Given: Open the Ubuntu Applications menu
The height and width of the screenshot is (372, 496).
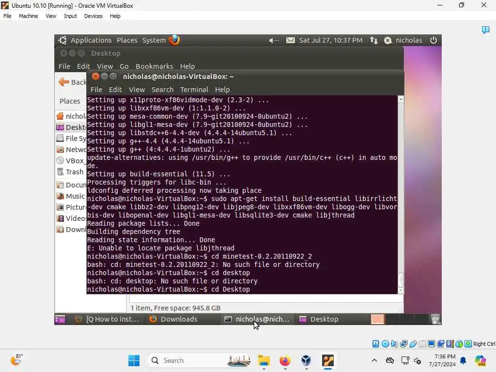Looking at the screenshot, I should point(91,40).
